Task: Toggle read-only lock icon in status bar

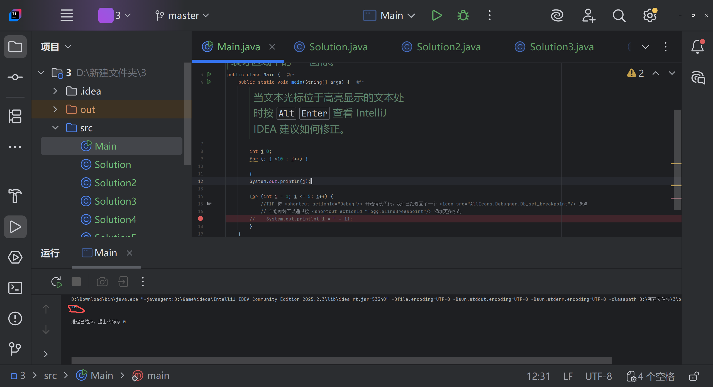Action: [x=694, y=376]
